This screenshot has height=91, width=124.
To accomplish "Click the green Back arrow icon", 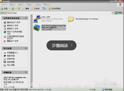I will click(x=2, y=9).
